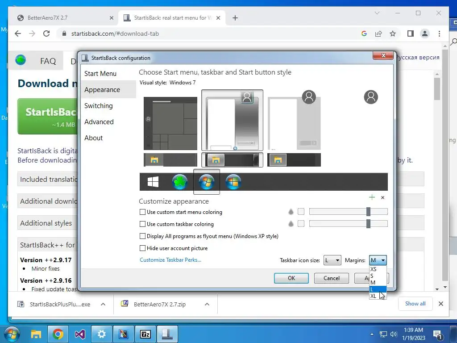Select the Windows 7 start menu style thumbnail
The height and width of the screenshot is (343, 457).
[232, 120]
